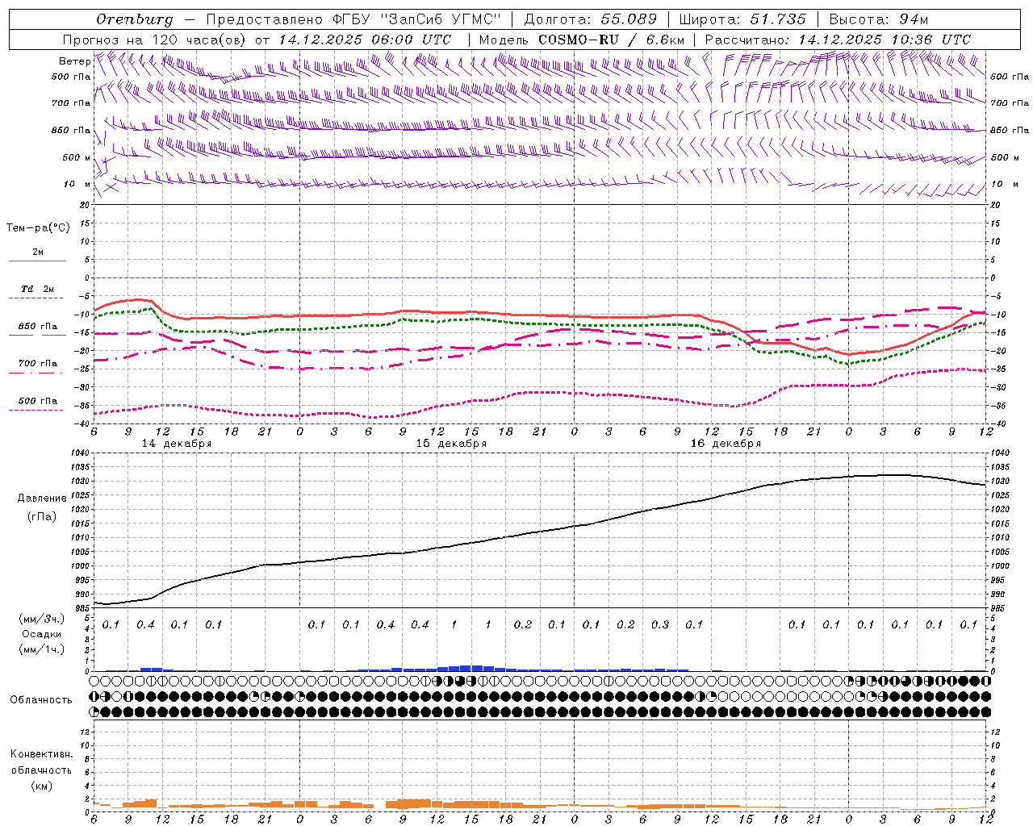Screen dimensions: 1033x826
Task: Click the "Конвективн." convective cloud label
Action: 41,754
